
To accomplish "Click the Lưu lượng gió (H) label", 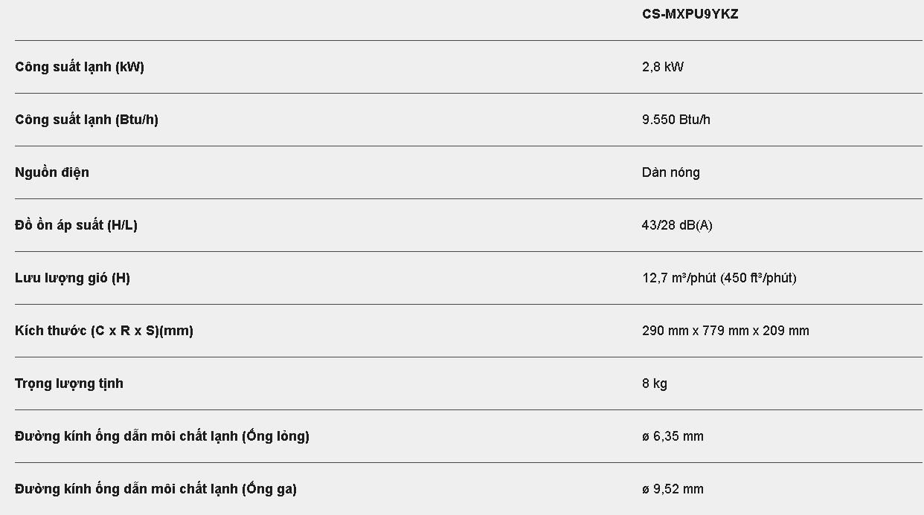I will click(x=72, y=278).
